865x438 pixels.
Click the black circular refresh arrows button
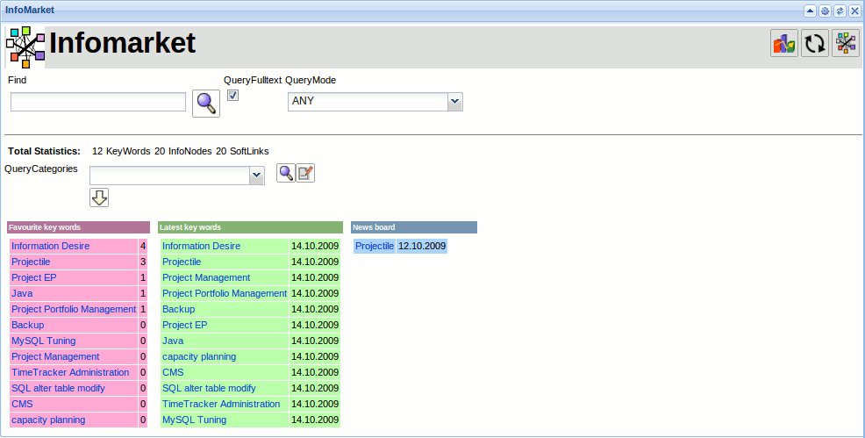tap(815, 44)
